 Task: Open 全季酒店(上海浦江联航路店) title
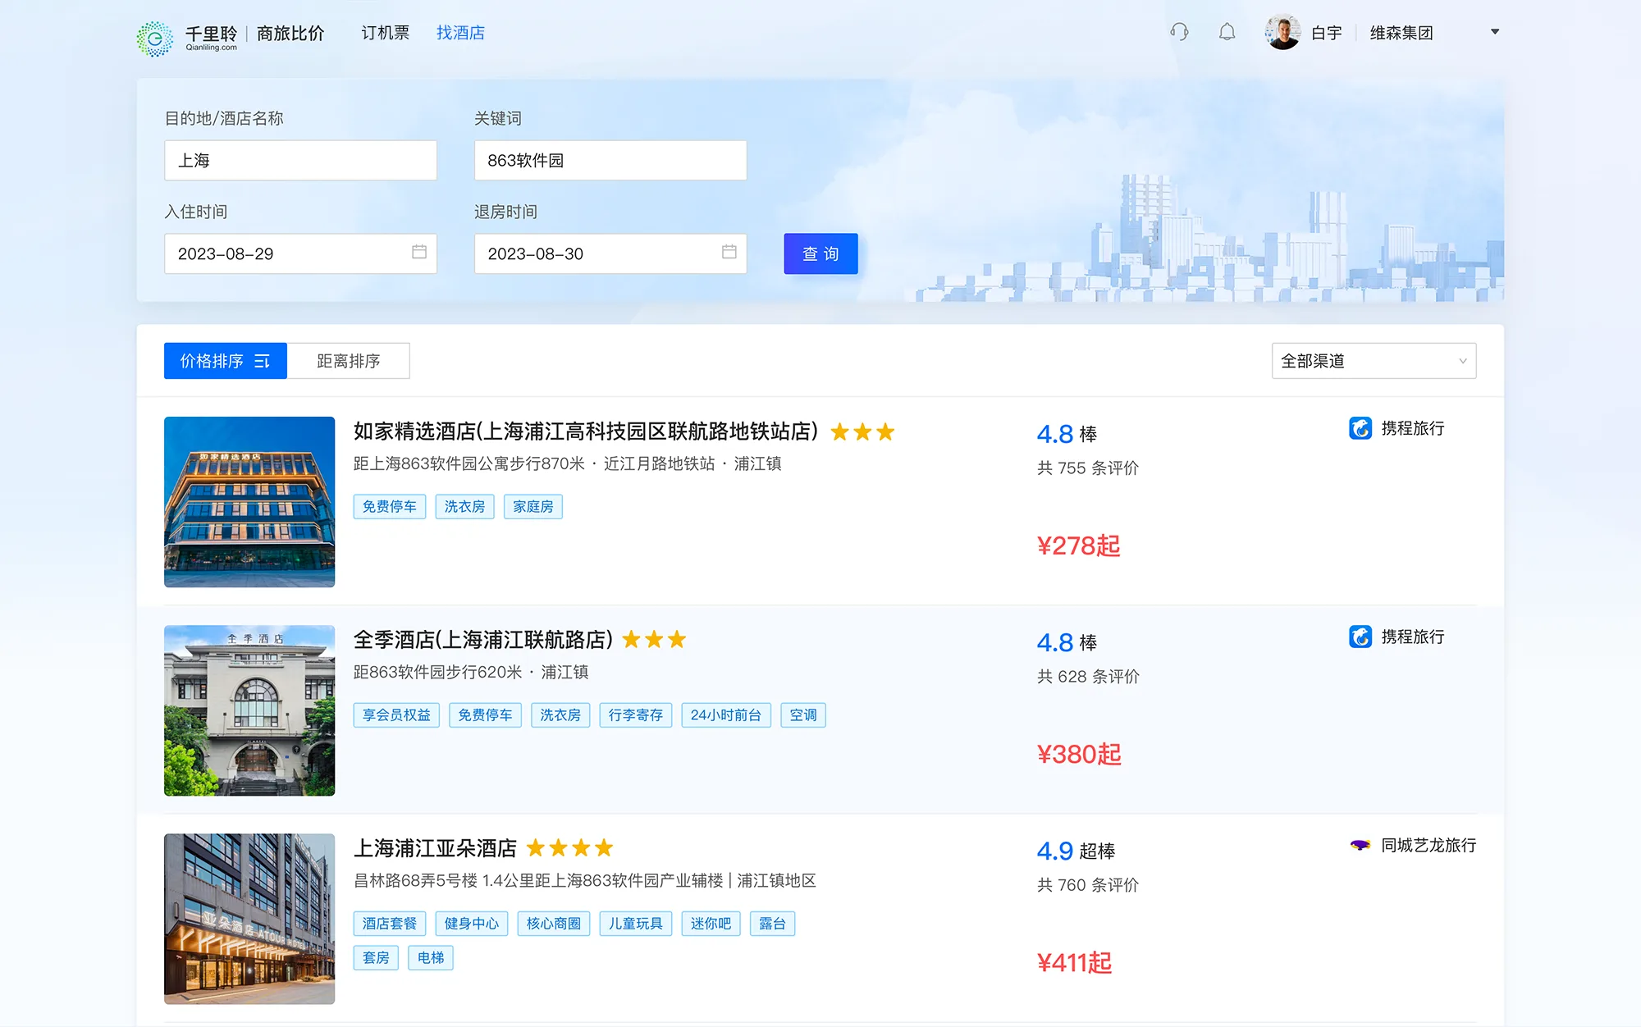coord(483,640)
